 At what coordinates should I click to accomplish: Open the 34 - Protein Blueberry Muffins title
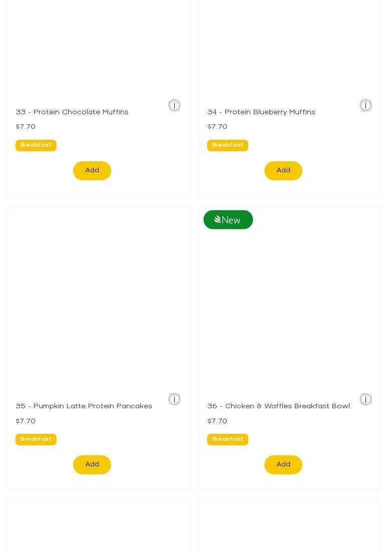(x=261, y=112)
